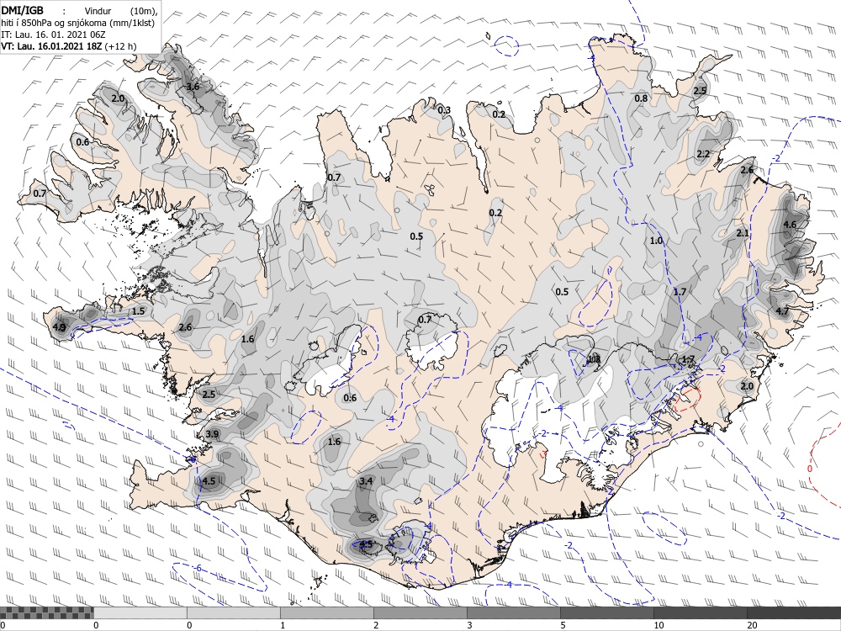Click legend swatch between 1 and 2

[326, 612]
